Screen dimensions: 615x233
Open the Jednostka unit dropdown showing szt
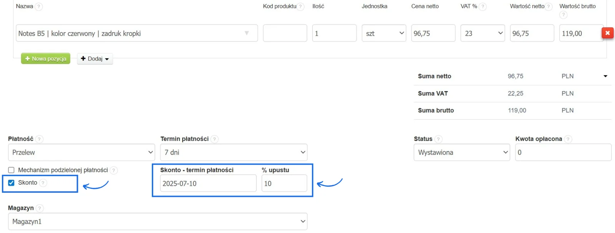(384, 33)
